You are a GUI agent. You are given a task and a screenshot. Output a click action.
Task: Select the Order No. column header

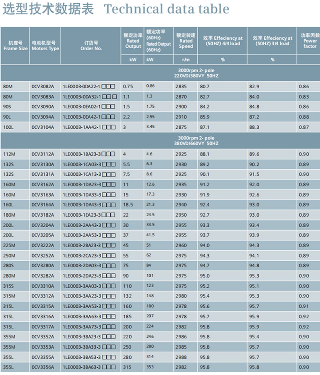point(91,45)
